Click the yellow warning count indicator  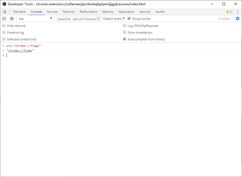[229, 12]
